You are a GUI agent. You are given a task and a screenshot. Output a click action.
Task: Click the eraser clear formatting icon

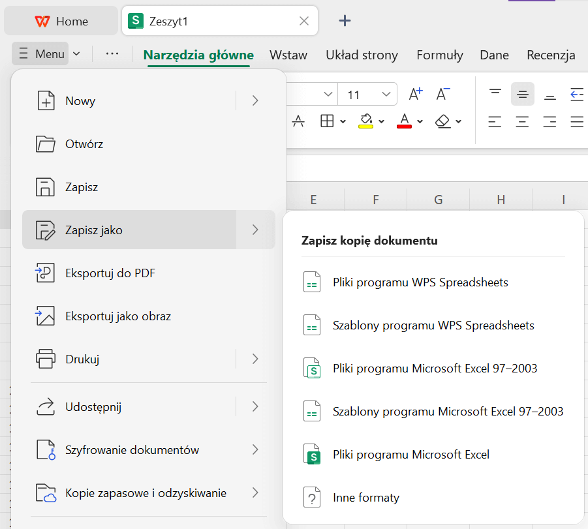[443, 121]
